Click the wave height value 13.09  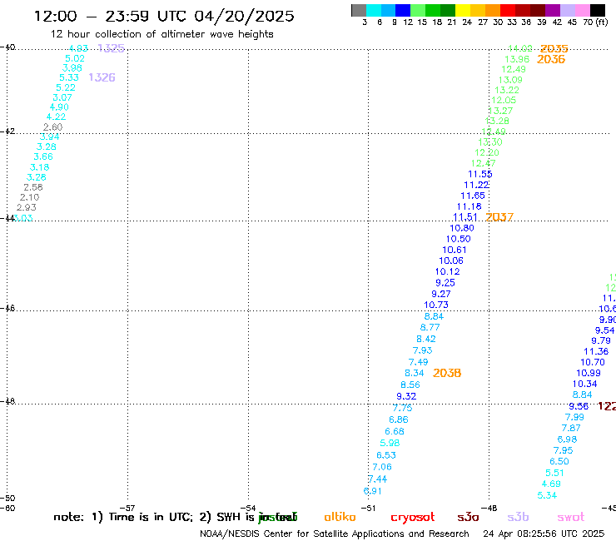coord(510,80)
